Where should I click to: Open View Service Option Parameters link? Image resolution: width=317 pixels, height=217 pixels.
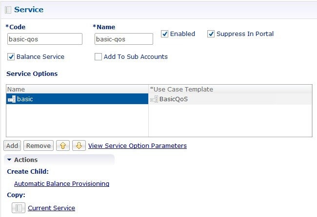coord(138,145)
